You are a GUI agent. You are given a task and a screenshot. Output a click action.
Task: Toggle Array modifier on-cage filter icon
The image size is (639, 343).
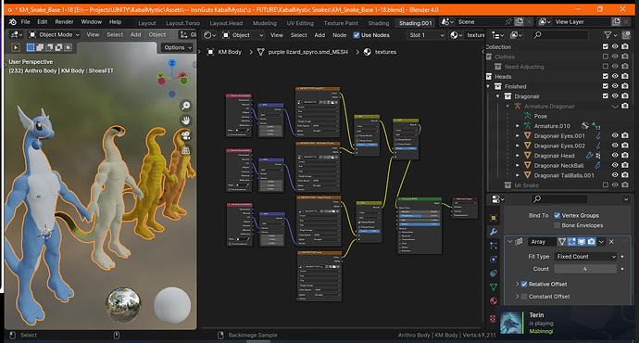tap(562, 242)
